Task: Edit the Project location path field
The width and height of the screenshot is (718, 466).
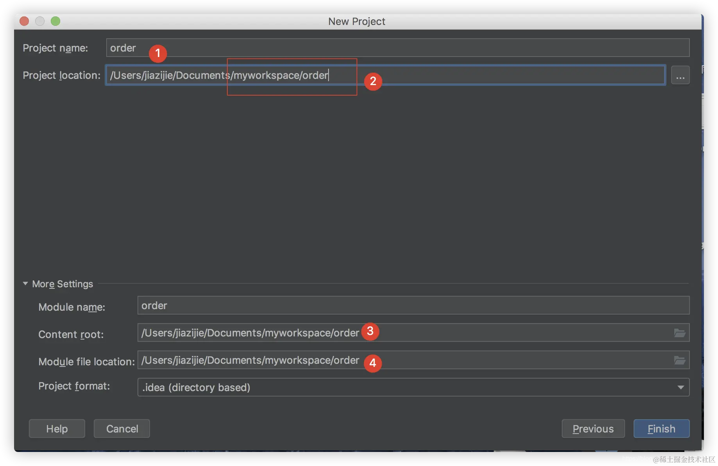Action: pyautogui.click(x=385, y=75)
